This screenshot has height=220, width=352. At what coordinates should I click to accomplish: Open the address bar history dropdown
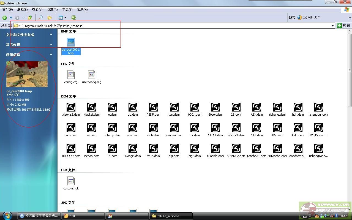332,26
